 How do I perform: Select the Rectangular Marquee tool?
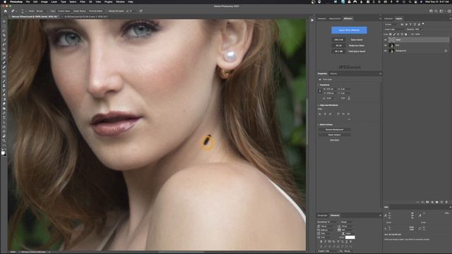[x=4, y=26]
